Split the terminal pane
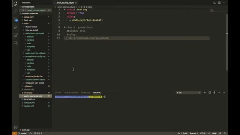This screenshot has height=135, width=240. [210, 93]
